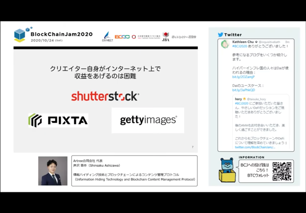Click the slide text 収益をあげるのは困難
The height and width of the screenshot is (213, 306).
coord(105,76)
